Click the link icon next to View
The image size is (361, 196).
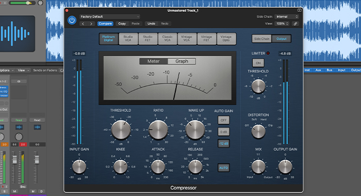tap(296, 24)
